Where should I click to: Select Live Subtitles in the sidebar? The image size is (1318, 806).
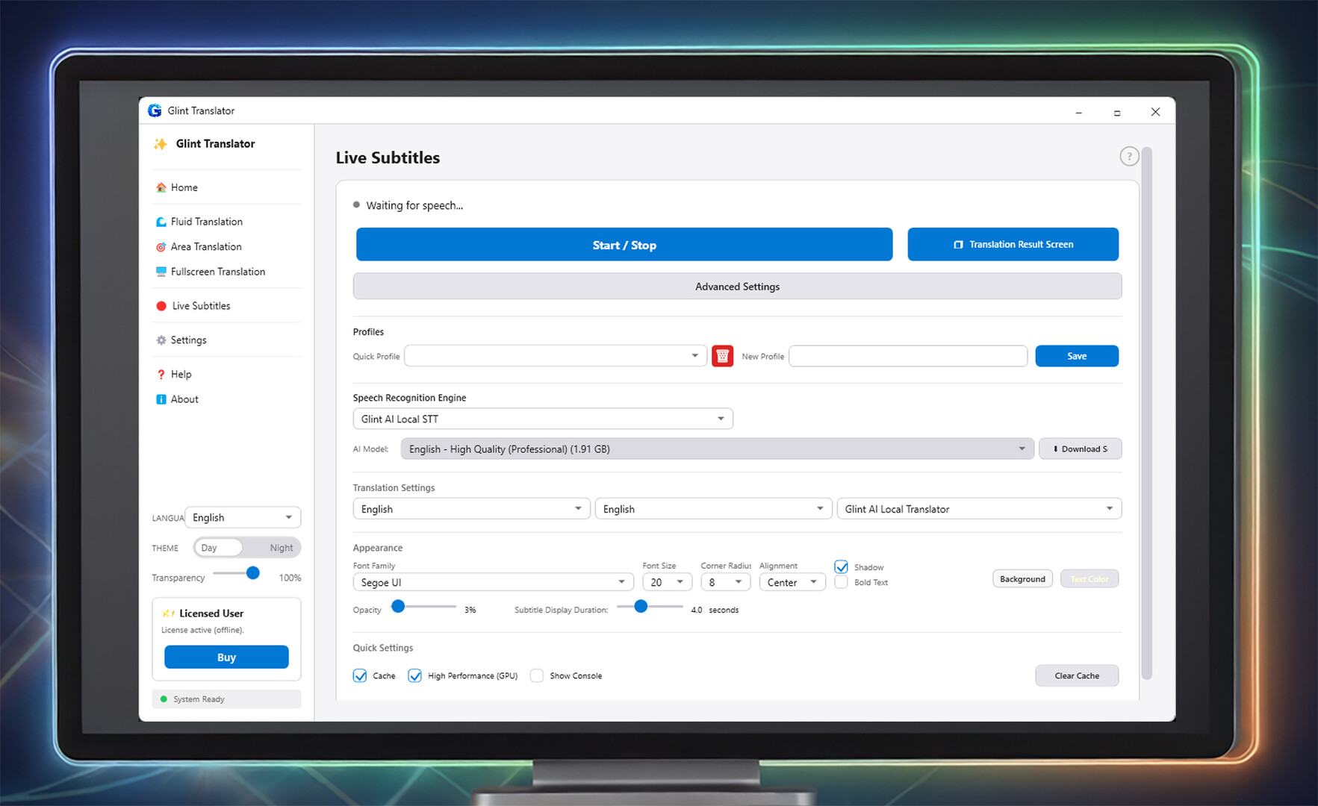pyautogui.click(x=227, y=306)
